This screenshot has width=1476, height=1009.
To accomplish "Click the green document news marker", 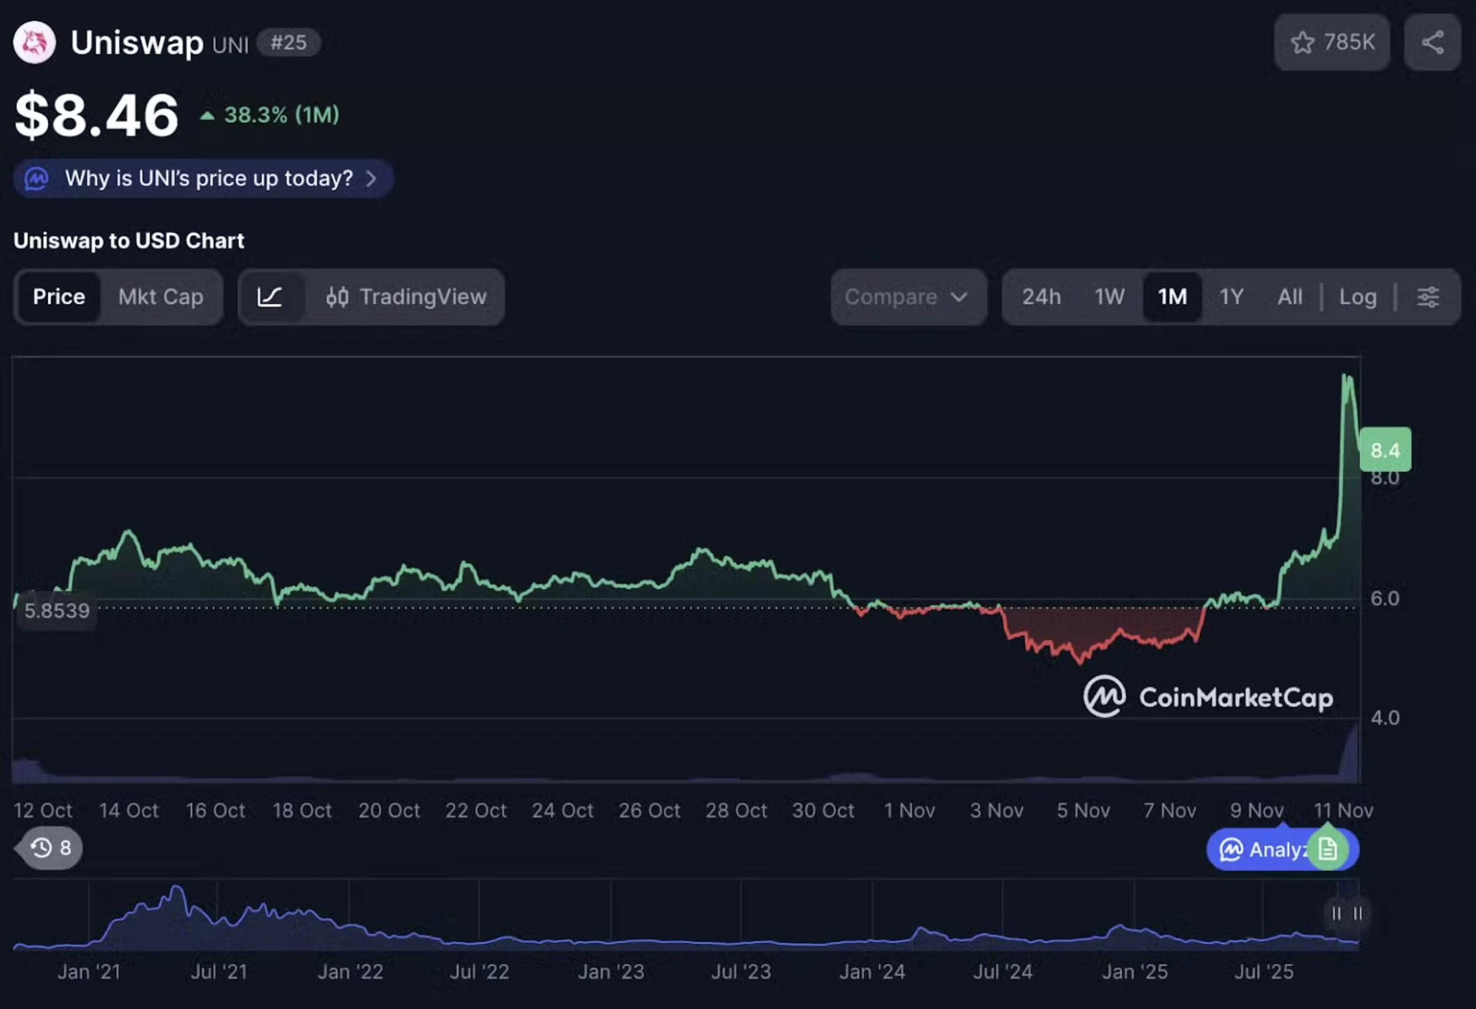I will (x=1328, y=849).
